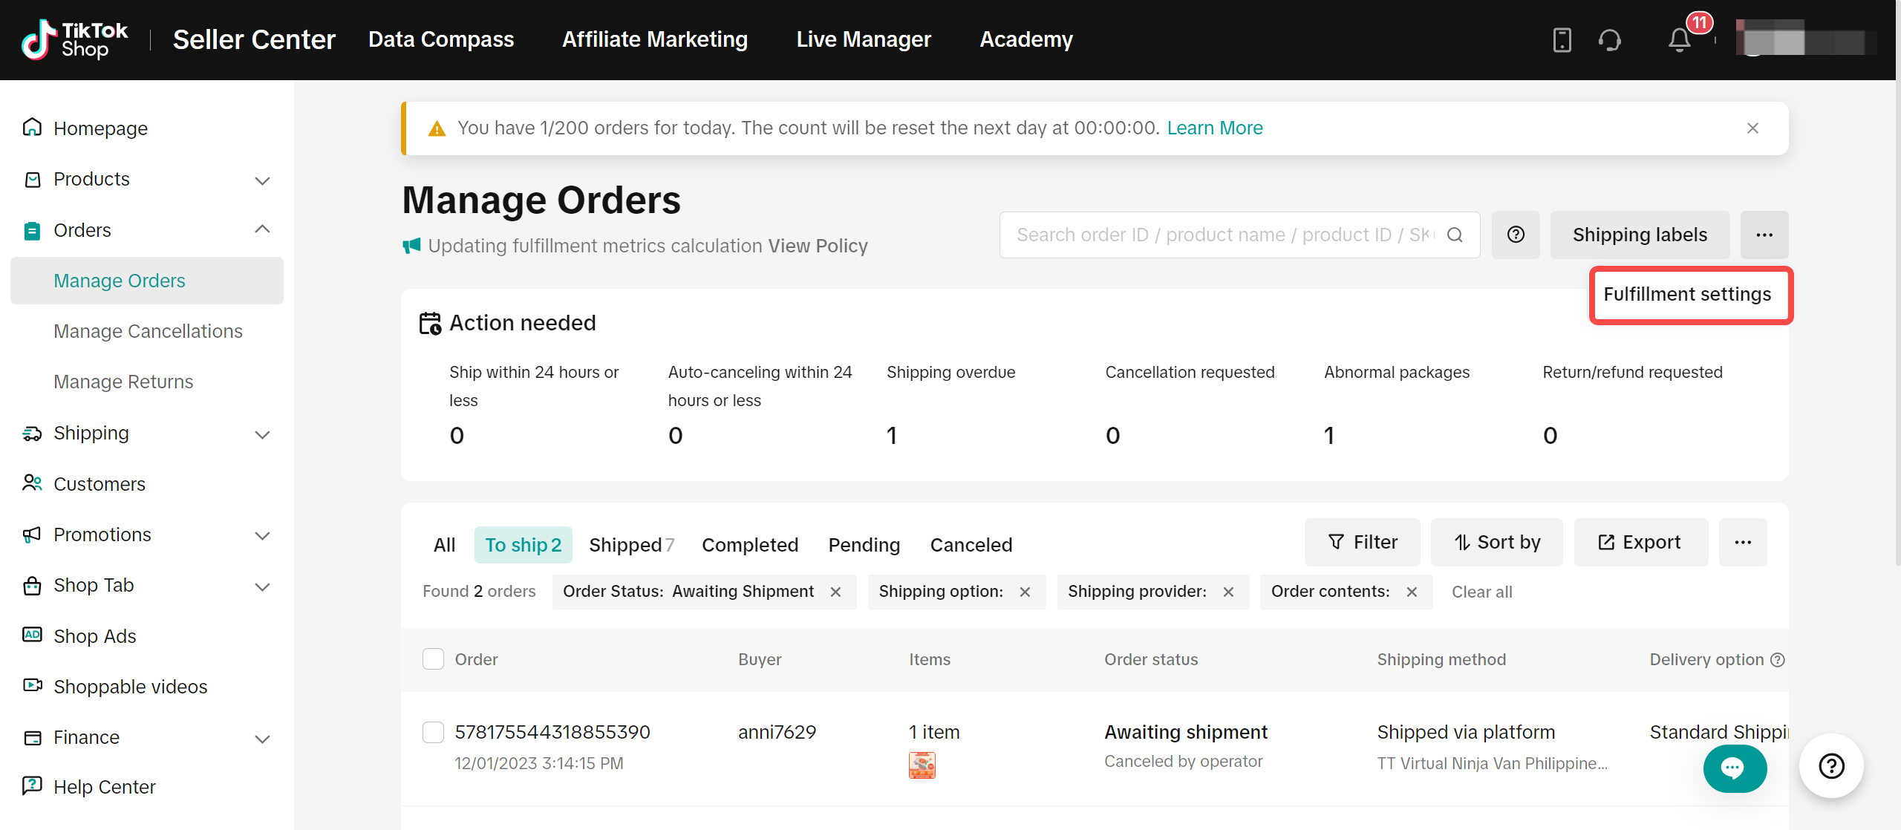Click the order item product thumbnail
The image size is (1901, 830).
[922, 765]
